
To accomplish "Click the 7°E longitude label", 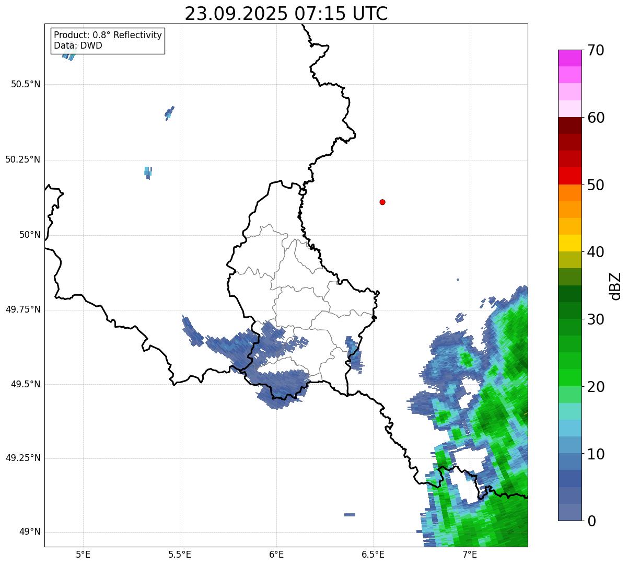I will point(470,554).
